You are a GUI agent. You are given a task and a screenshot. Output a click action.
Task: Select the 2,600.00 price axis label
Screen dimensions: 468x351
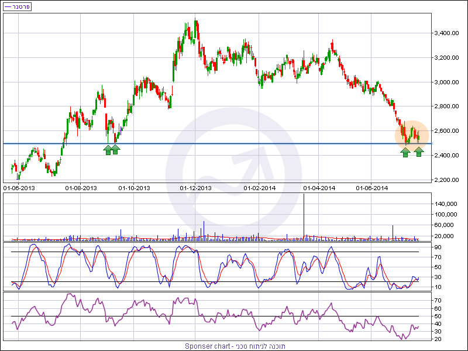(446, 130)
